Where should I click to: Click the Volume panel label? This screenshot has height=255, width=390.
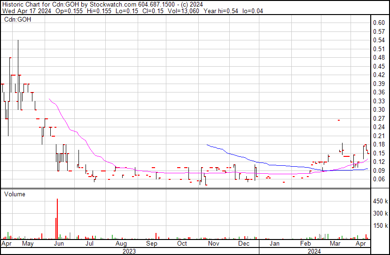(15, 194)
